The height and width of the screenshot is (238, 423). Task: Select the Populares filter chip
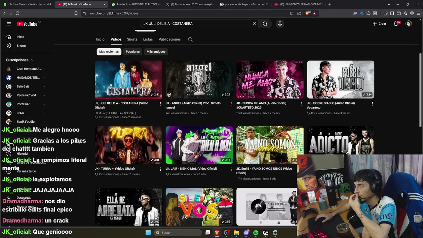(133, 52)
